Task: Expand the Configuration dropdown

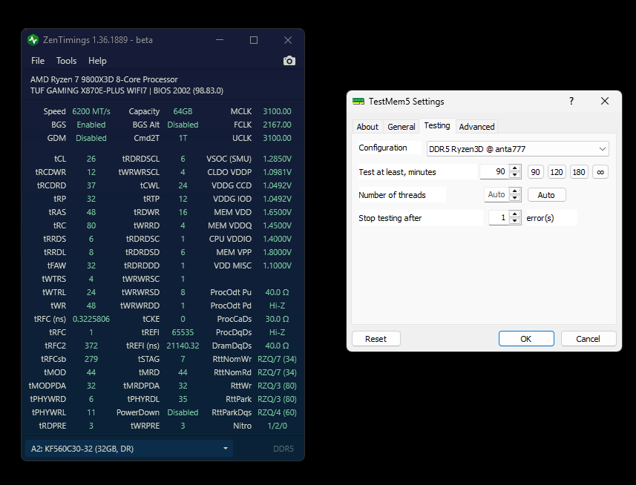Action: tap(603, 149)
